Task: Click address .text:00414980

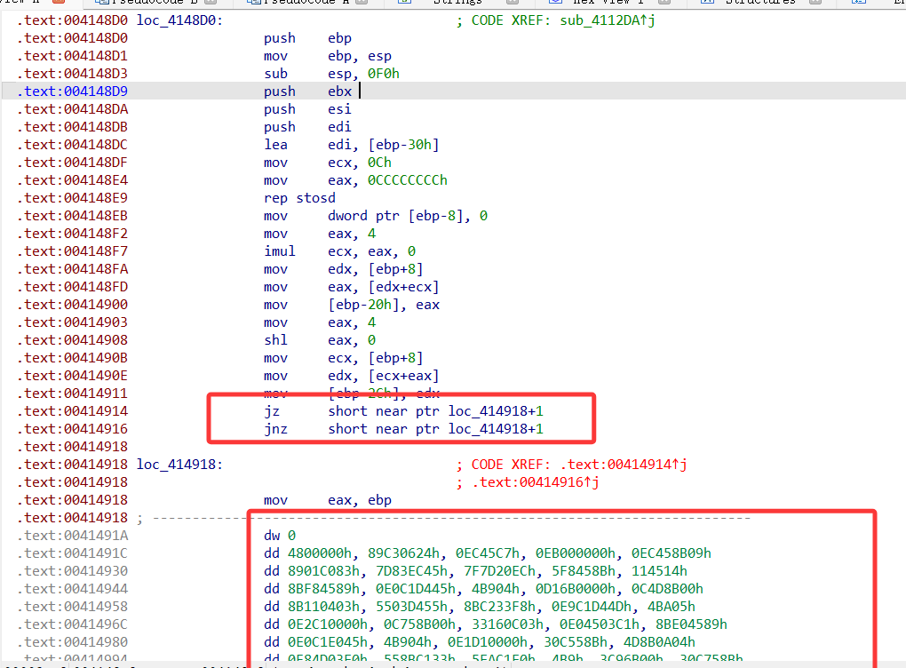Action: tap(73, 642)
